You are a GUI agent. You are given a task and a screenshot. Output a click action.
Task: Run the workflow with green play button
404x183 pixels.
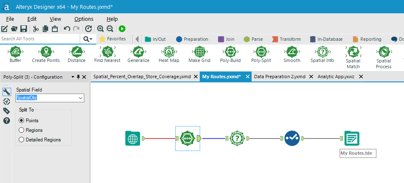(122, 29)
